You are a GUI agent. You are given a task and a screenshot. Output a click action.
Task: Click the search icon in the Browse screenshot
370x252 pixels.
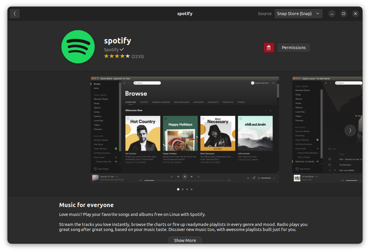coord(135,83)
